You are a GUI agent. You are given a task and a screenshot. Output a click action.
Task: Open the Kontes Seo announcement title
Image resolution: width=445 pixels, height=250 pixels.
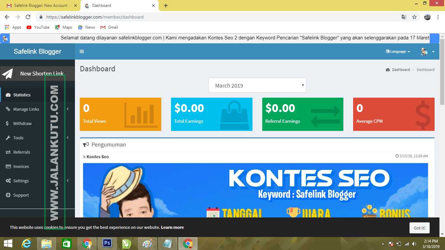point(97,157)
